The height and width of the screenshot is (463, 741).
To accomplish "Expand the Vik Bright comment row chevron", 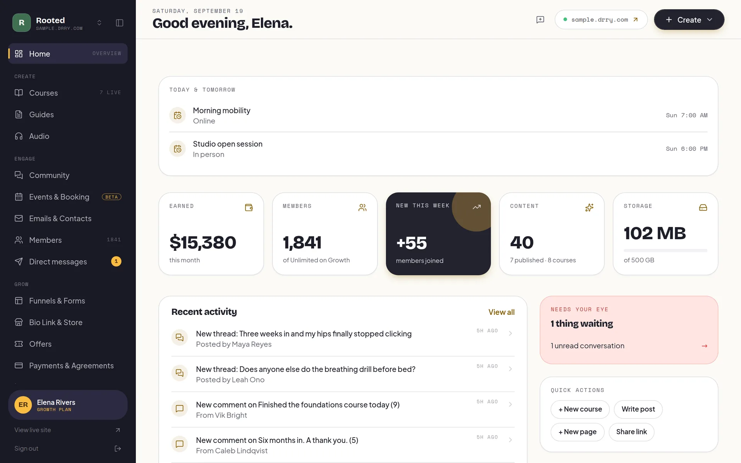I will pyautogui.click(x=511, y=404).
